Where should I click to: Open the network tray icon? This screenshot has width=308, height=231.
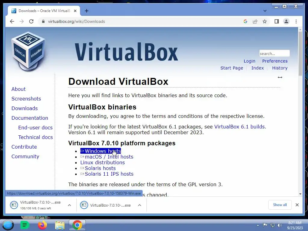point(273,225)
